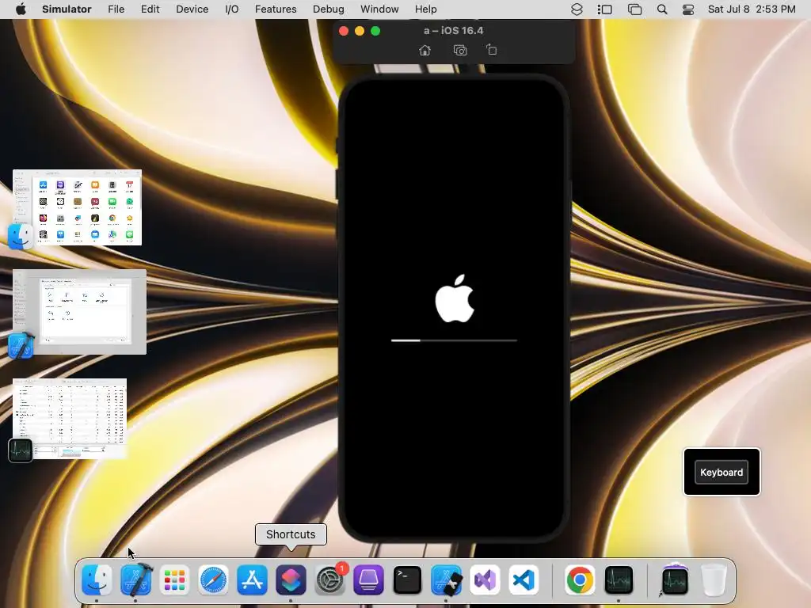Open Visual Studio Code from the Dock
This screenshot has width=811, height=608.
coord(524,579)
